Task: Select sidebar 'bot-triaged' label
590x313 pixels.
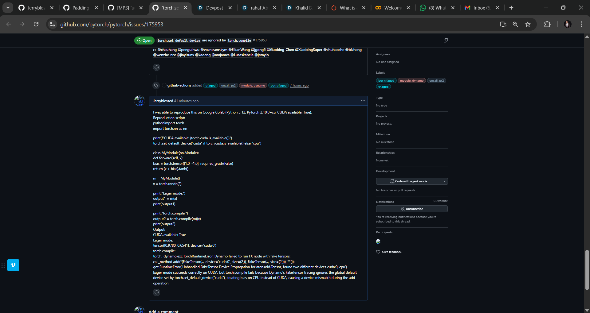Action: coord(386,81)
